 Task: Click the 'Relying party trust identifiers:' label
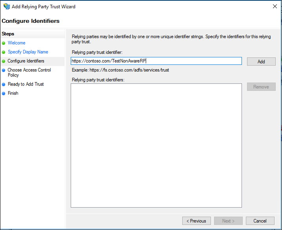click(x=98, y=80)
